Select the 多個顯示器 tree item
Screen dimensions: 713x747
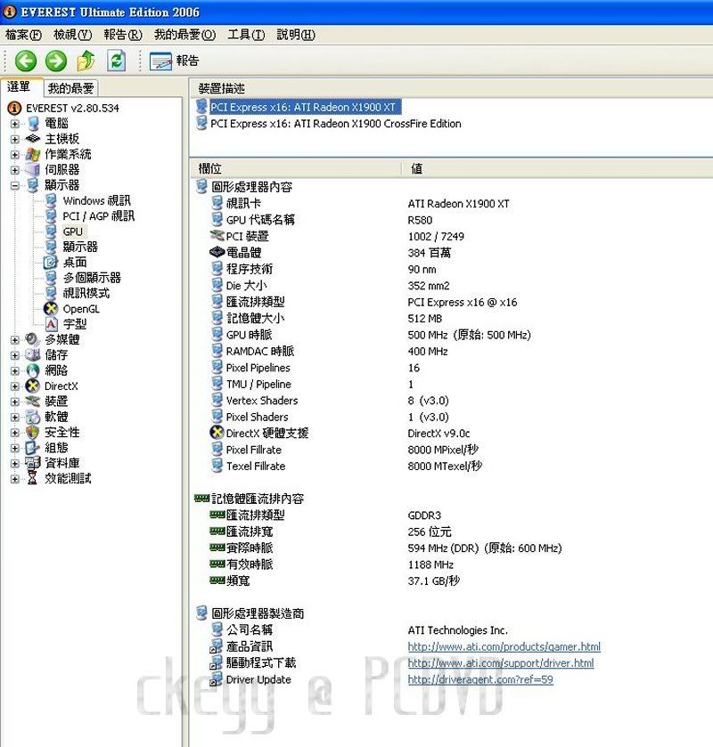click(x=92, y=278)
